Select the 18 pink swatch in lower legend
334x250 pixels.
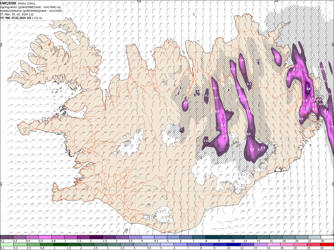pyautogui.click(x=287, y=244)
